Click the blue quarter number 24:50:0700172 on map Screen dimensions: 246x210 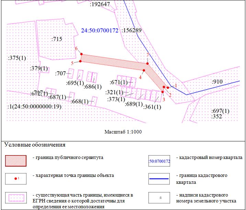(x=100, y=30)
